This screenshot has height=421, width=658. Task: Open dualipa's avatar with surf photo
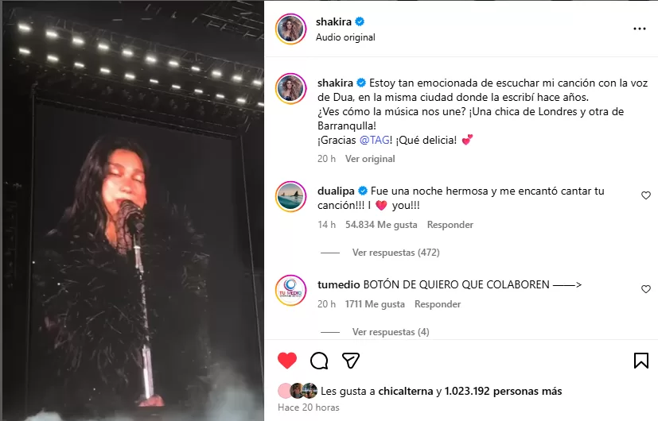pyautogui.click(x=290, y=197)
